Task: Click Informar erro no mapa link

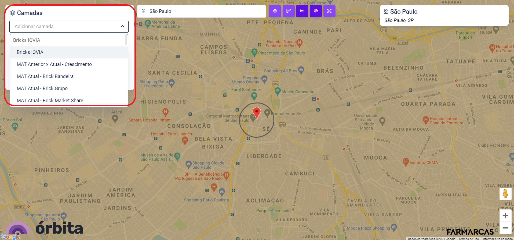Action: (497, 238)
